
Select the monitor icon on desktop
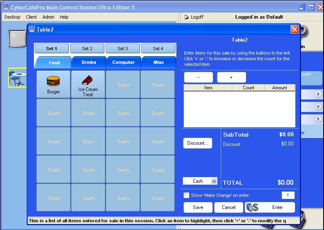pos(17,39)
